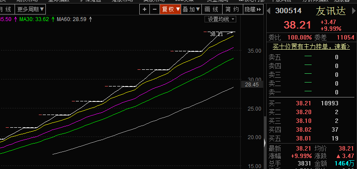This screenshot has height=169, width=357.
Task: Click the side panel splitter arrow handle
Action: pyautogui.click(x=265, y=143)
